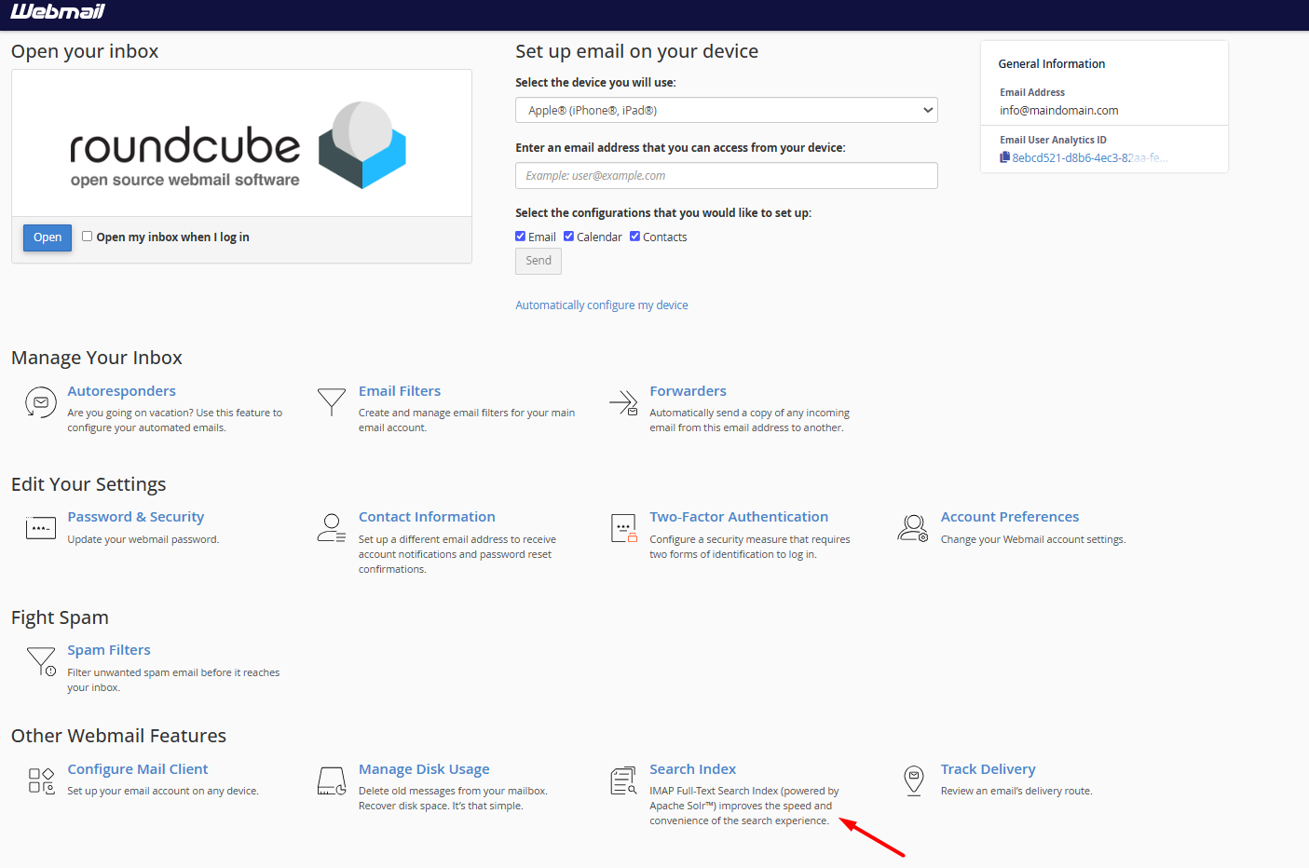Click the Set up email on your device heading

[637, 51]
